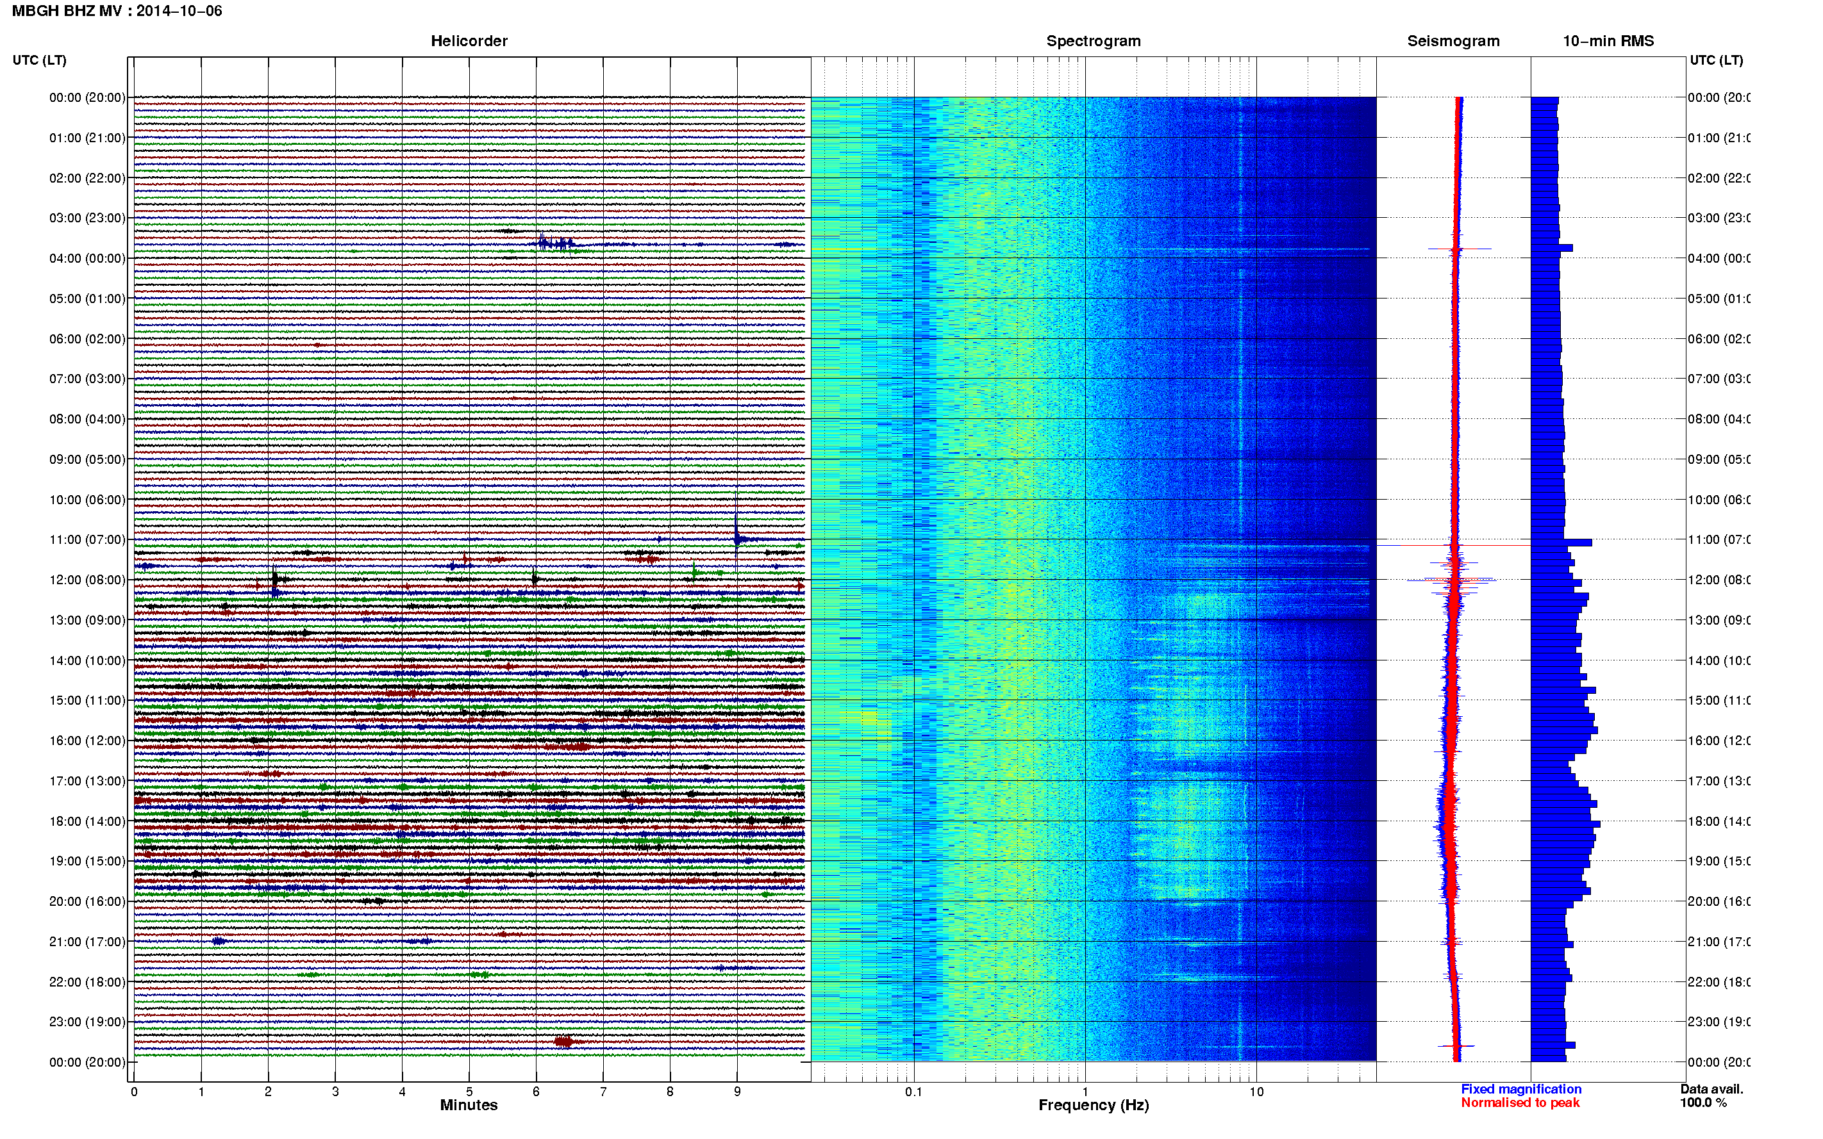Click the left 'UTC (LT)' axis label

(39, 60)
